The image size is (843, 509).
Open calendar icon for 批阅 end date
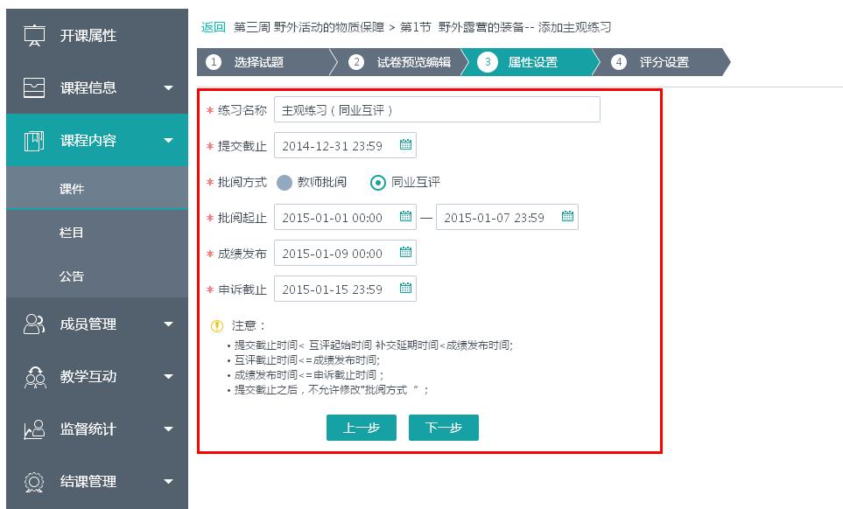567,217
